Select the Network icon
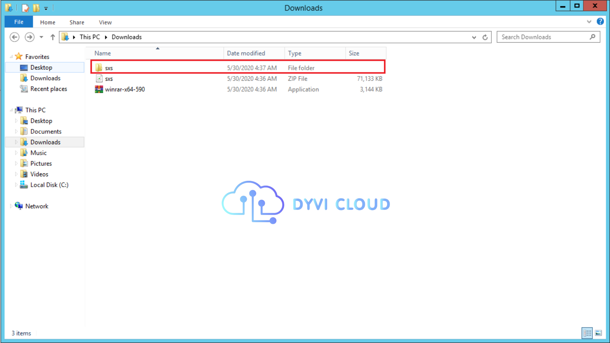610x343 pixels. pyautogui.click(x=19, y=206)
